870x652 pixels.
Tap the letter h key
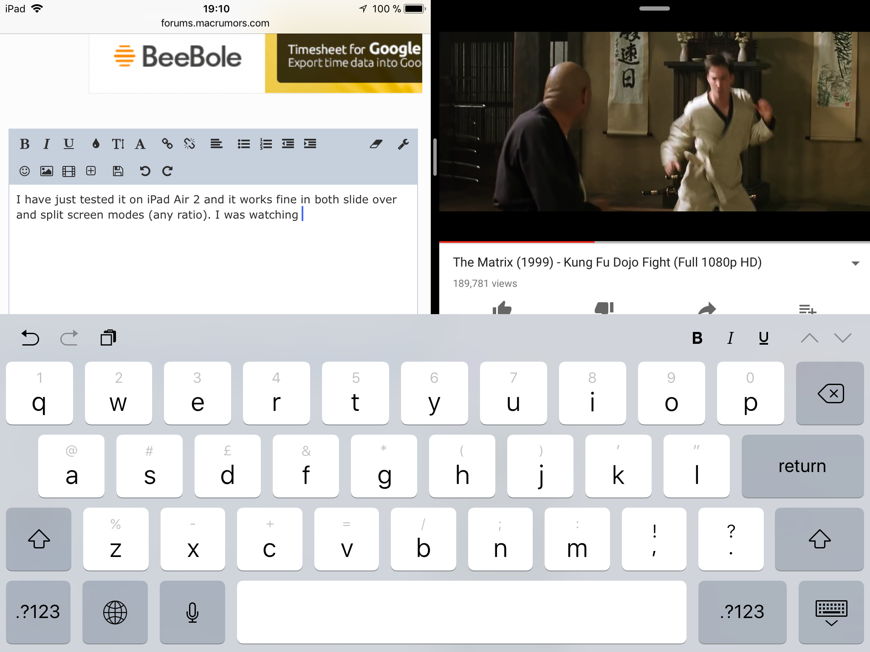[462, 466]
